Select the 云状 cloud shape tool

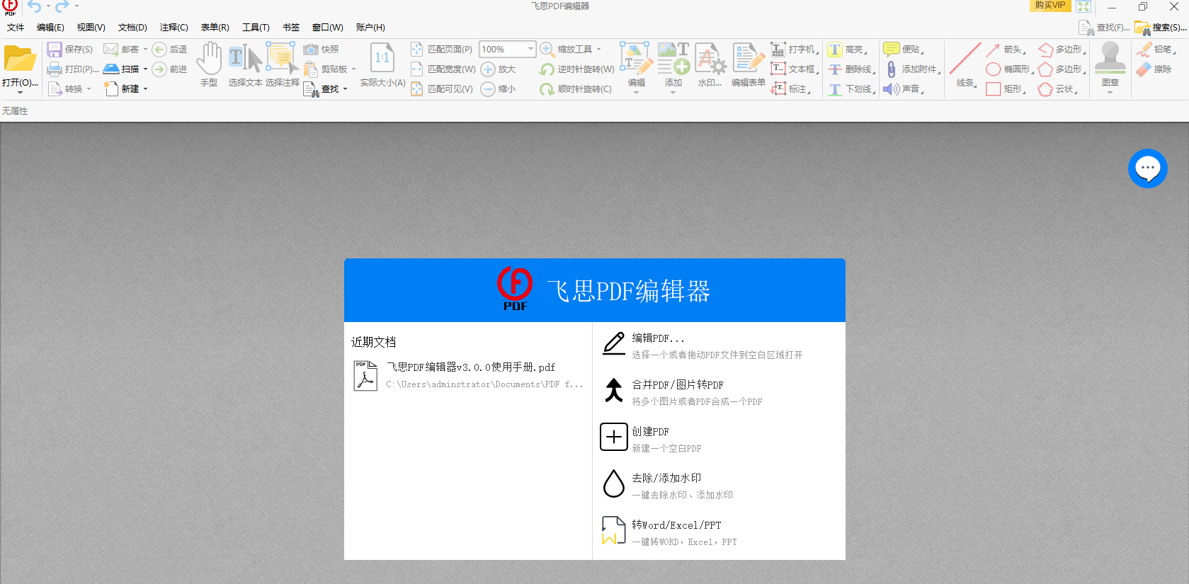point(1057,89)
